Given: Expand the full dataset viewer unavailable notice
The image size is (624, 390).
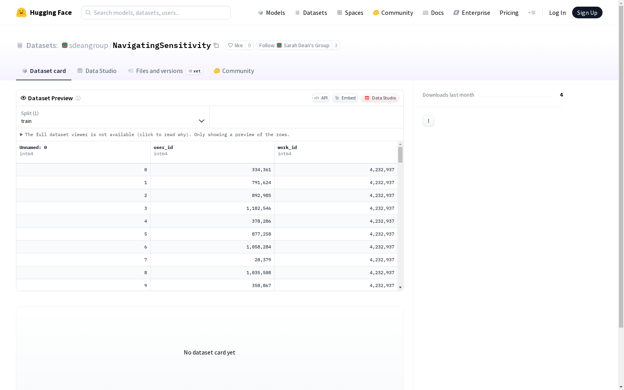Looking at the screenshot, I should click(154, 135).
